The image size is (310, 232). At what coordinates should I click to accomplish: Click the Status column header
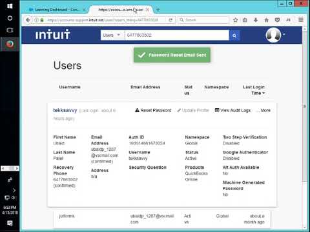coord(188,90)
